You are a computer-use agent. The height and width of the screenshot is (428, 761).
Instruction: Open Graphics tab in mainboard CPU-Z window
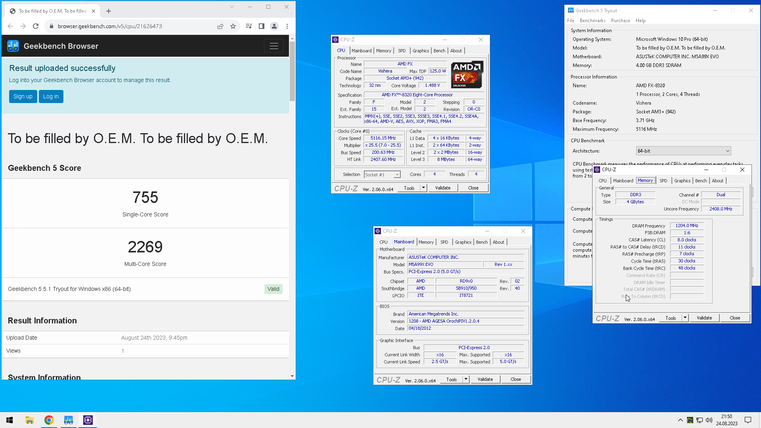(463, 242)
